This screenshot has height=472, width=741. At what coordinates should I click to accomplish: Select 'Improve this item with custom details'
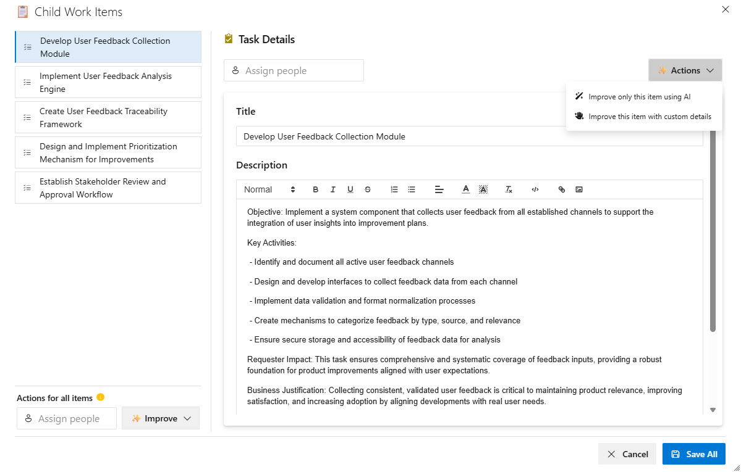pos(649,117)
